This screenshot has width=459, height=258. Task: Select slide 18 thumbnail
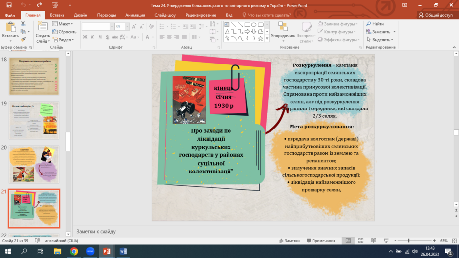(34, 76)
